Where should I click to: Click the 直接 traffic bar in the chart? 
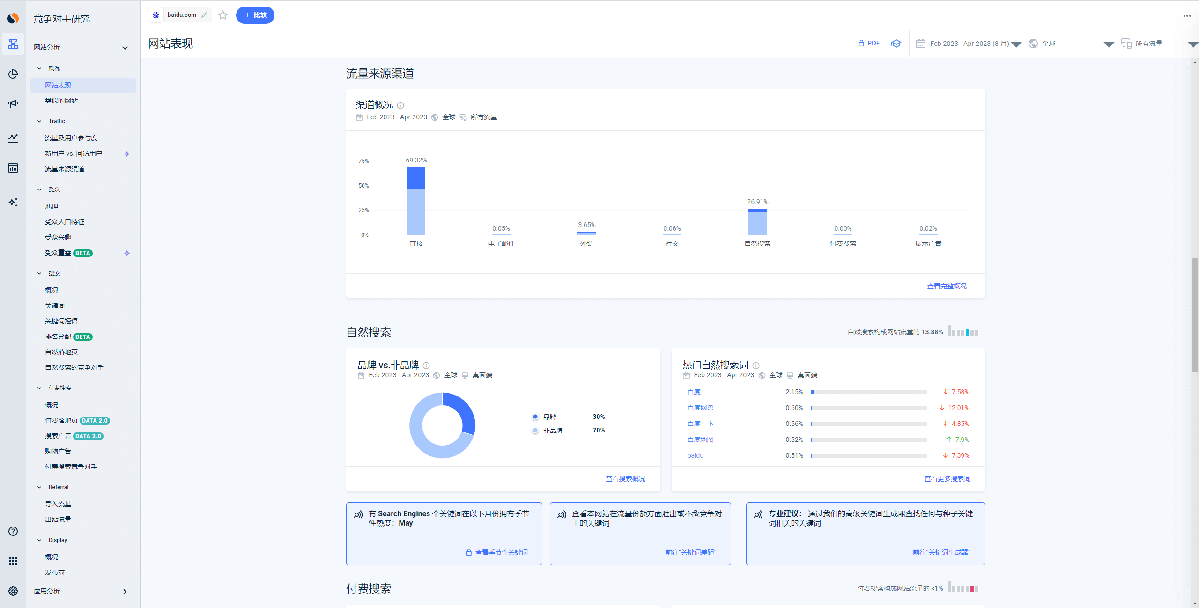[416, 201]
